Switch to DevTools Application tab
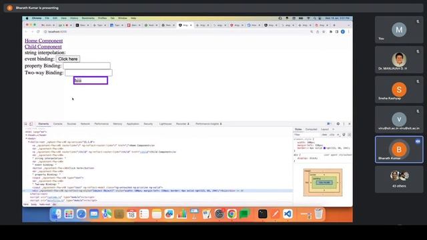427x240 pixels. tap(133, 124)
